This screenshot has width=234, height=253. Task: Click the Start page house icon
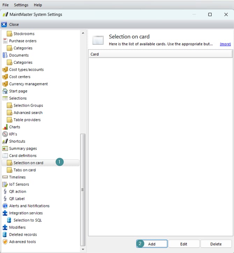click(5, 91)
